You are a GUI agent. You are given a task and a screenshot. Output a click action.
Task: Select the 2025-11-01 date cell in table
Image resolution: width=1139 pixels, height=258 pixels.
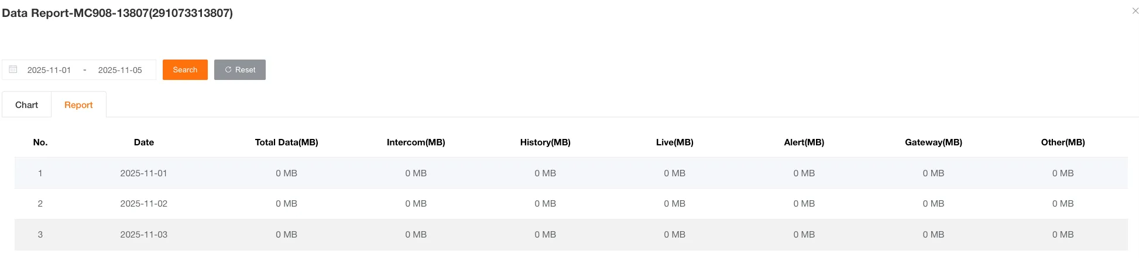[x=144, y=173]
